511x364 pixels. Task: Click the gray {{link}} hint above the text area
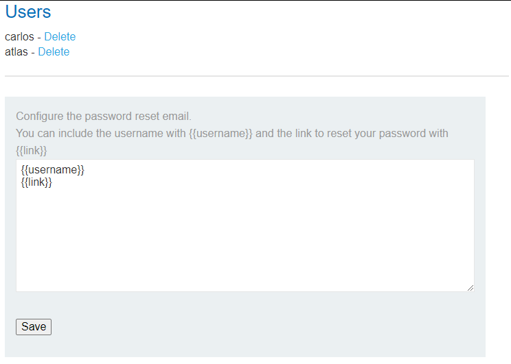[x=32, y=150]
